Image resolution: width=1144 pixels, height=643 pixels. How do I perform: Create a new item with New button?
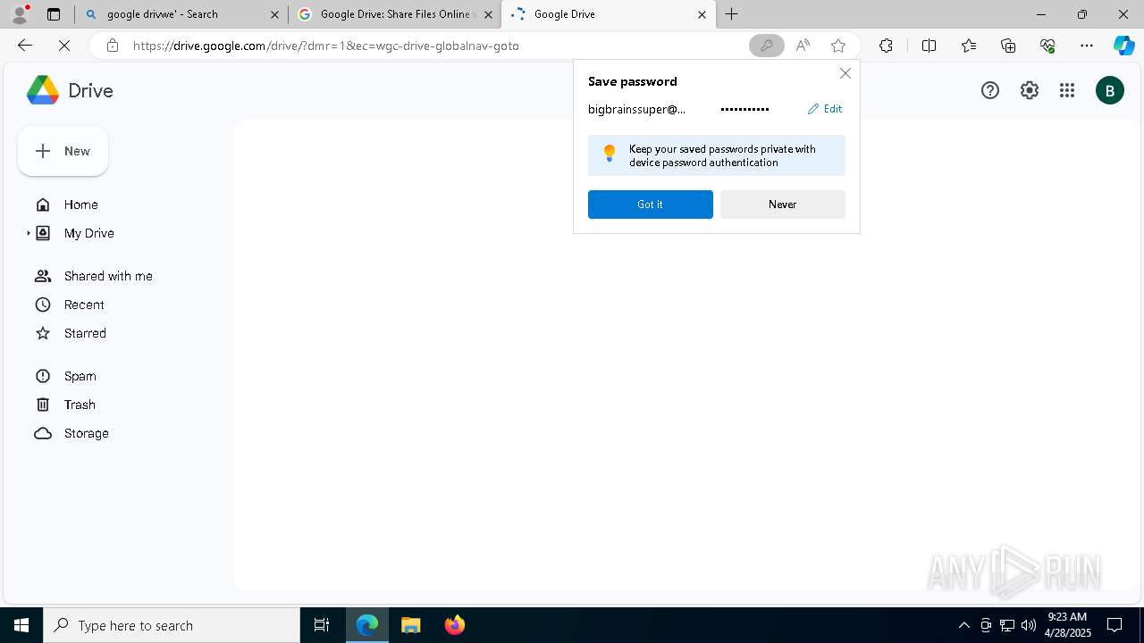[x=63, y=151]
